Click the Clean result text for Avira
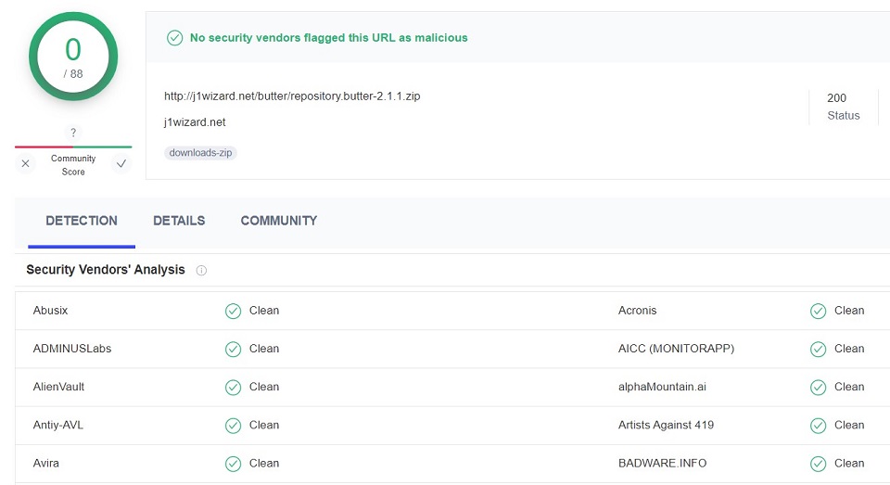 [264, 464]
